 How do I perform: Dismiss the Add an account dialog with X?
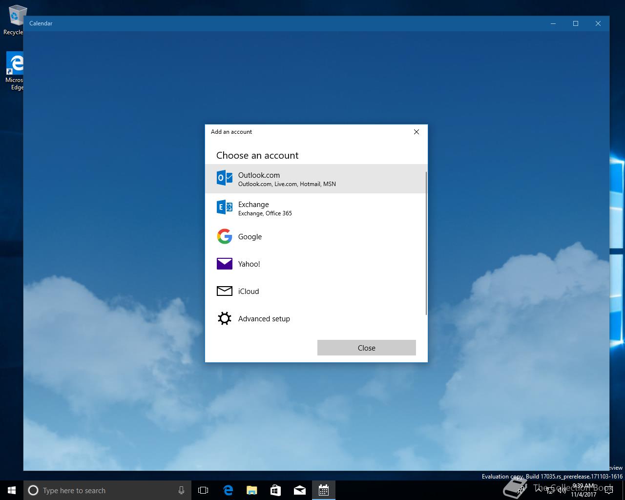click(417, 132)
